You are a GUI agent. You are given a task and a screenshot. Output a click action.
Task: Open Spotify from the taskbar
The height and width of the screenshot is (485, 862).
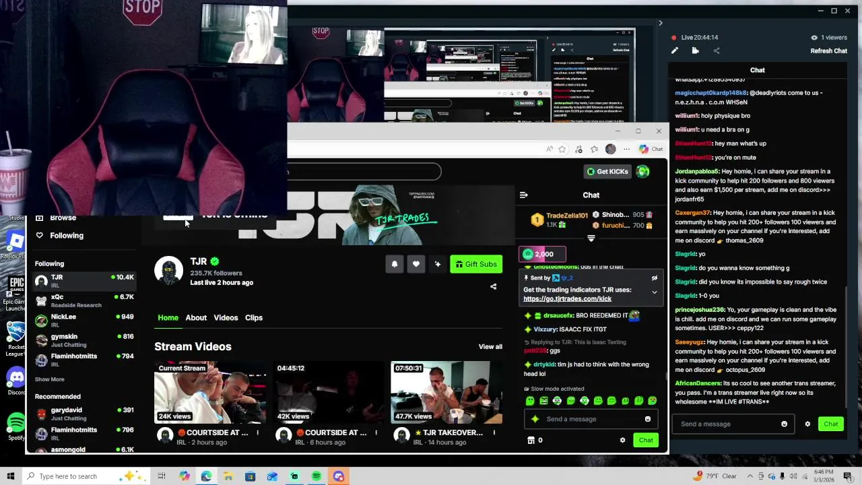pos(317,476)
